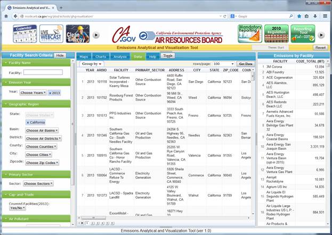Switch to the Maps tab

(84, 56)
